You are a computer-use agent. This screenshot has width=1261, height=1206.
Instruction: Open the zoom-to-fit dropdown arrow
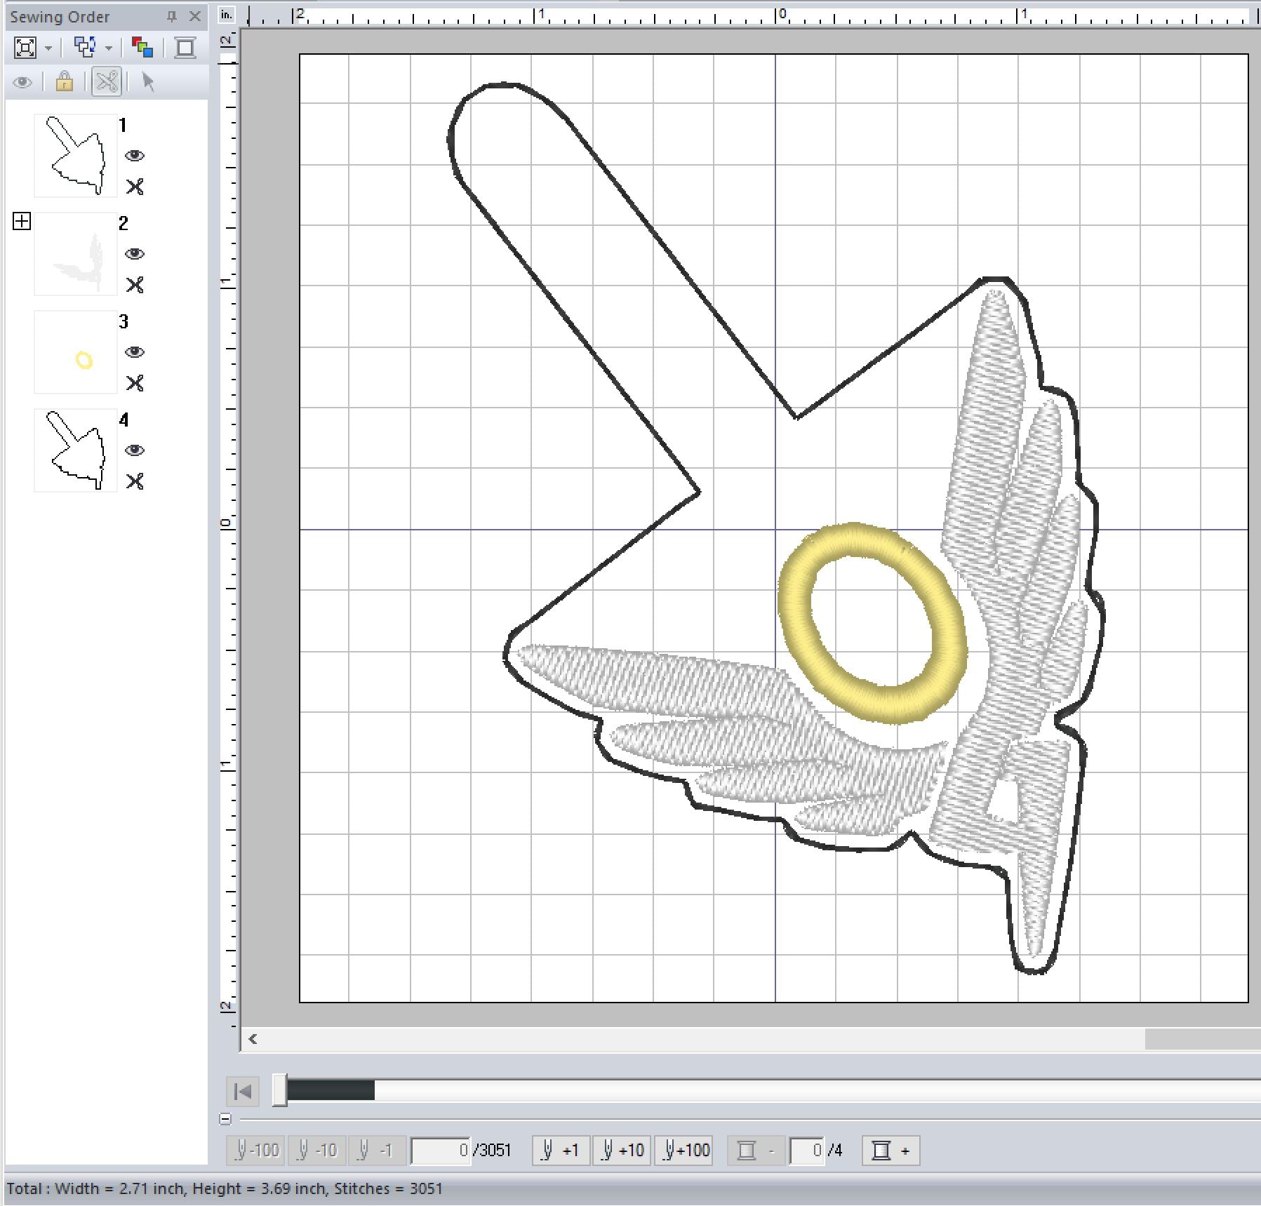click(48, 48)
